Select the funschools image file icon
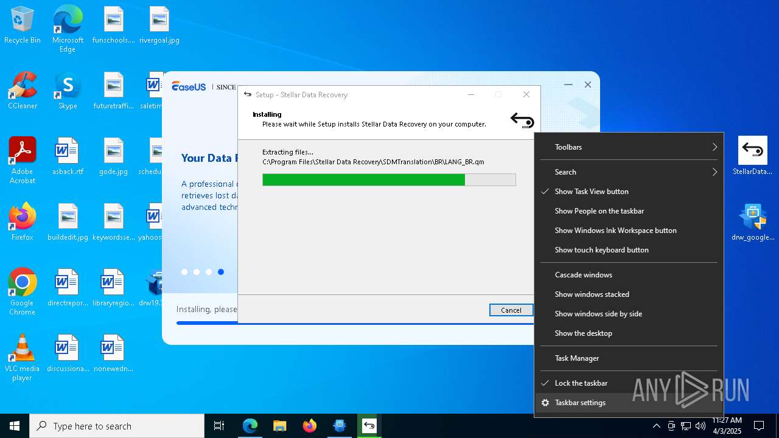This screenshot has width=779, height=438. [113, 26]
